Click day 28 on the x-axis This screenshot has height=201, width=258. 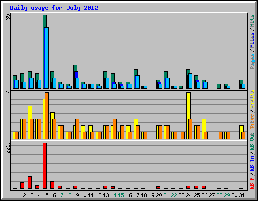(219, 195)
